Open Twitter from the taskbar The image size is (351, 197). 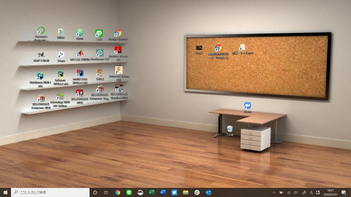click(174, 192)
